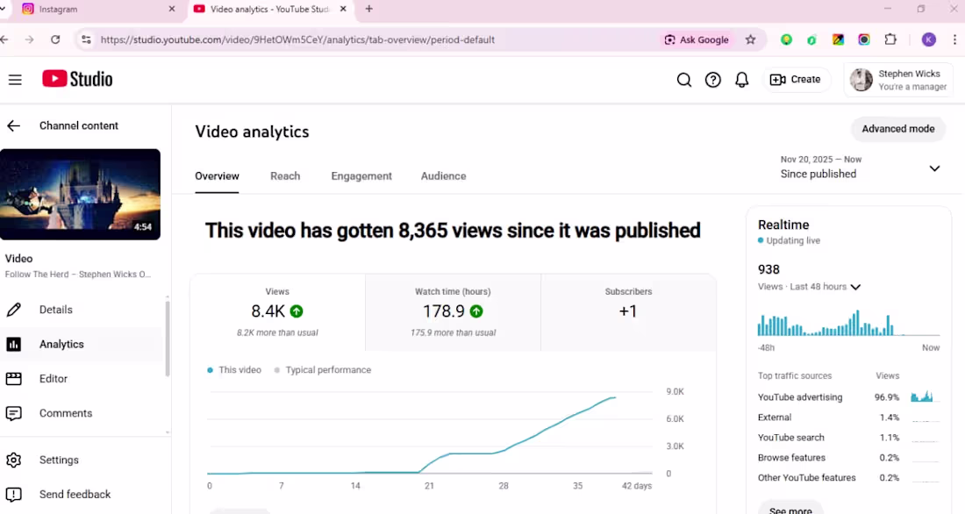This screenshot has width=965, height=514.
Task: Go back to Channel content arrow
Action: [x=13, y=125]
